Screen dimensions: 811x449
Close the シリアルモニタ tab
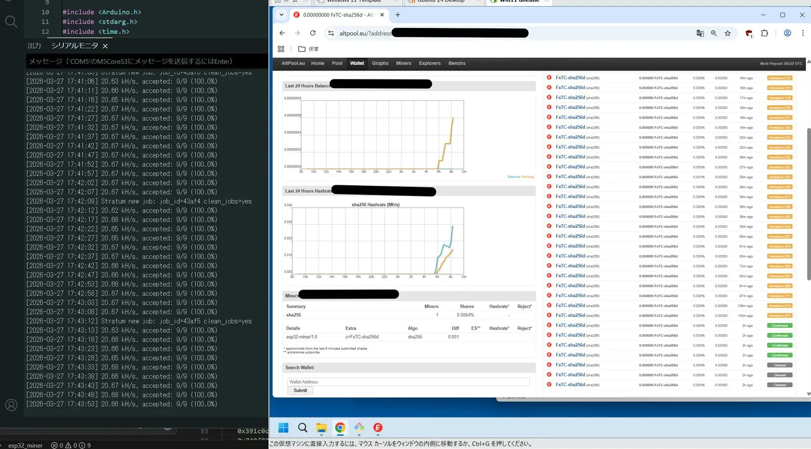click(x=105, y=46)
